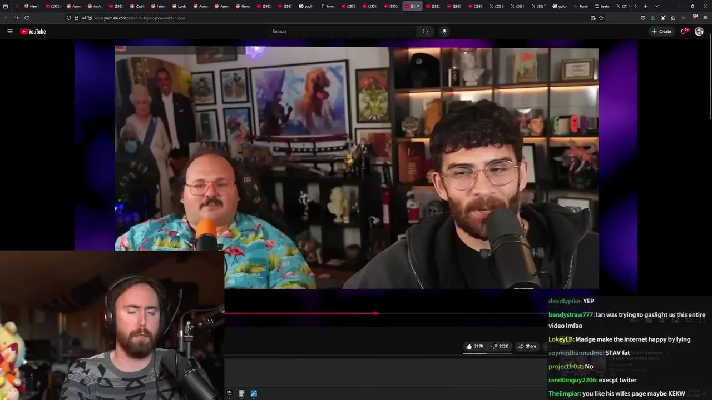Open the Firefox application hamburger menu
Screen dimensions: 712x400
(x=705, y=18)
